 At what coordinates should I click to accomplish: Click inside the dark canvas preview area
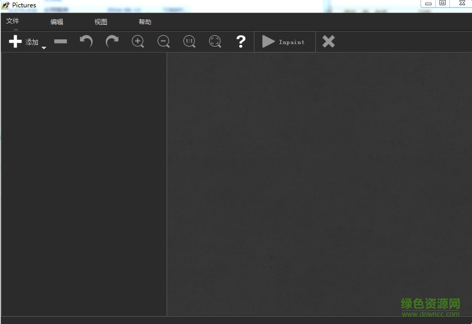click(x=319, y=184)
